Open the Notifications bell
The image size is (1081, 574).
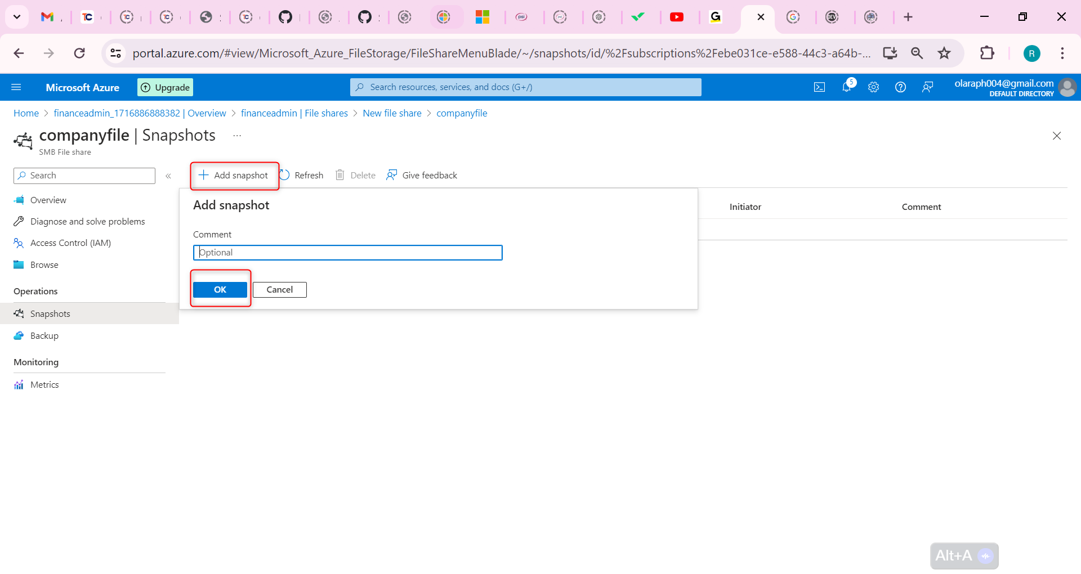[x=846, y=87]
